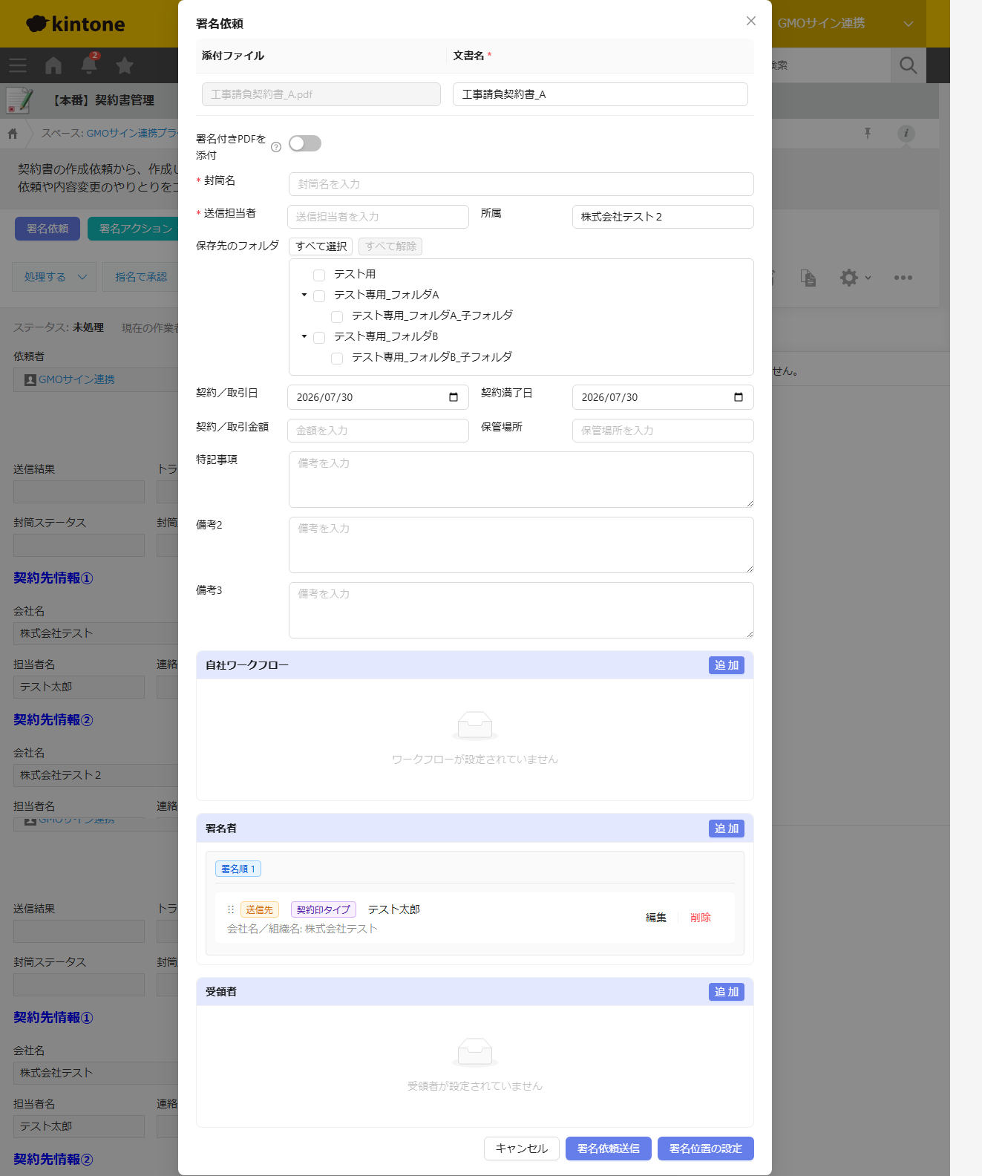Open the favorites star icon
The height and width of the screenshot is (1176, 982).
pos(125,65)
